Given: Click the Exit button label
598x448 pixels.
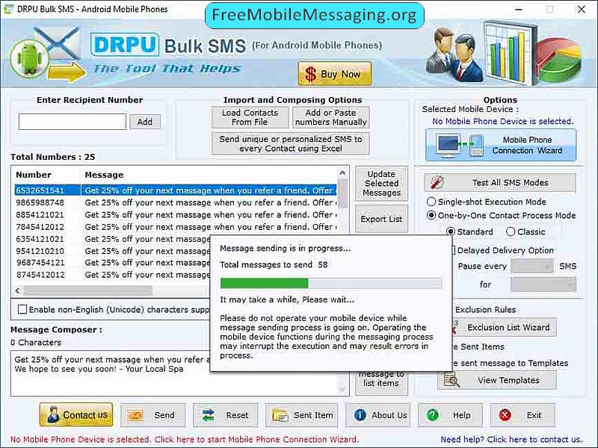Looking at the screenshot, I should pos(534,415).
